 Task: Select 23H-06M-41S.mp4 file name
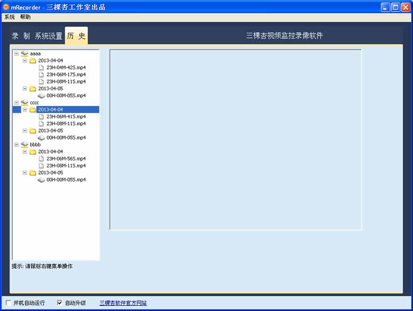pos(66,117)
